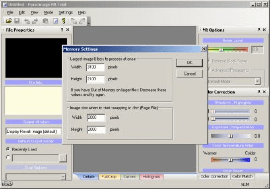Open the File menu
Screen dimensions: 270x189
pos(10,12)
